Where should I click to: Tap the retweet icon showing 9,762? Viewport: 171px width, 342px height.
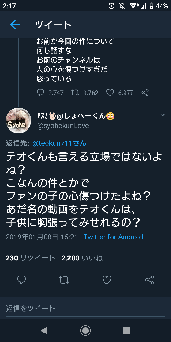click(76, 93)
